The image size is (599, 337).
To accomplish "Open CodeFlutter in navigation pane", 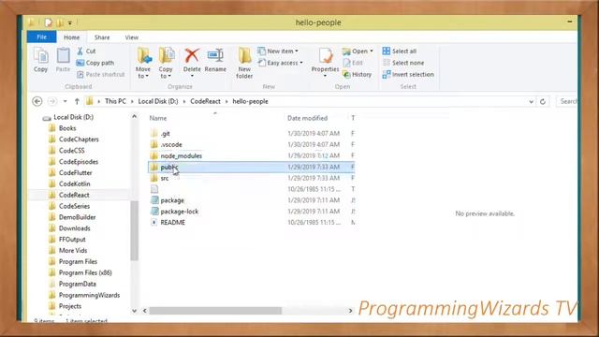I will click(75, 172).
